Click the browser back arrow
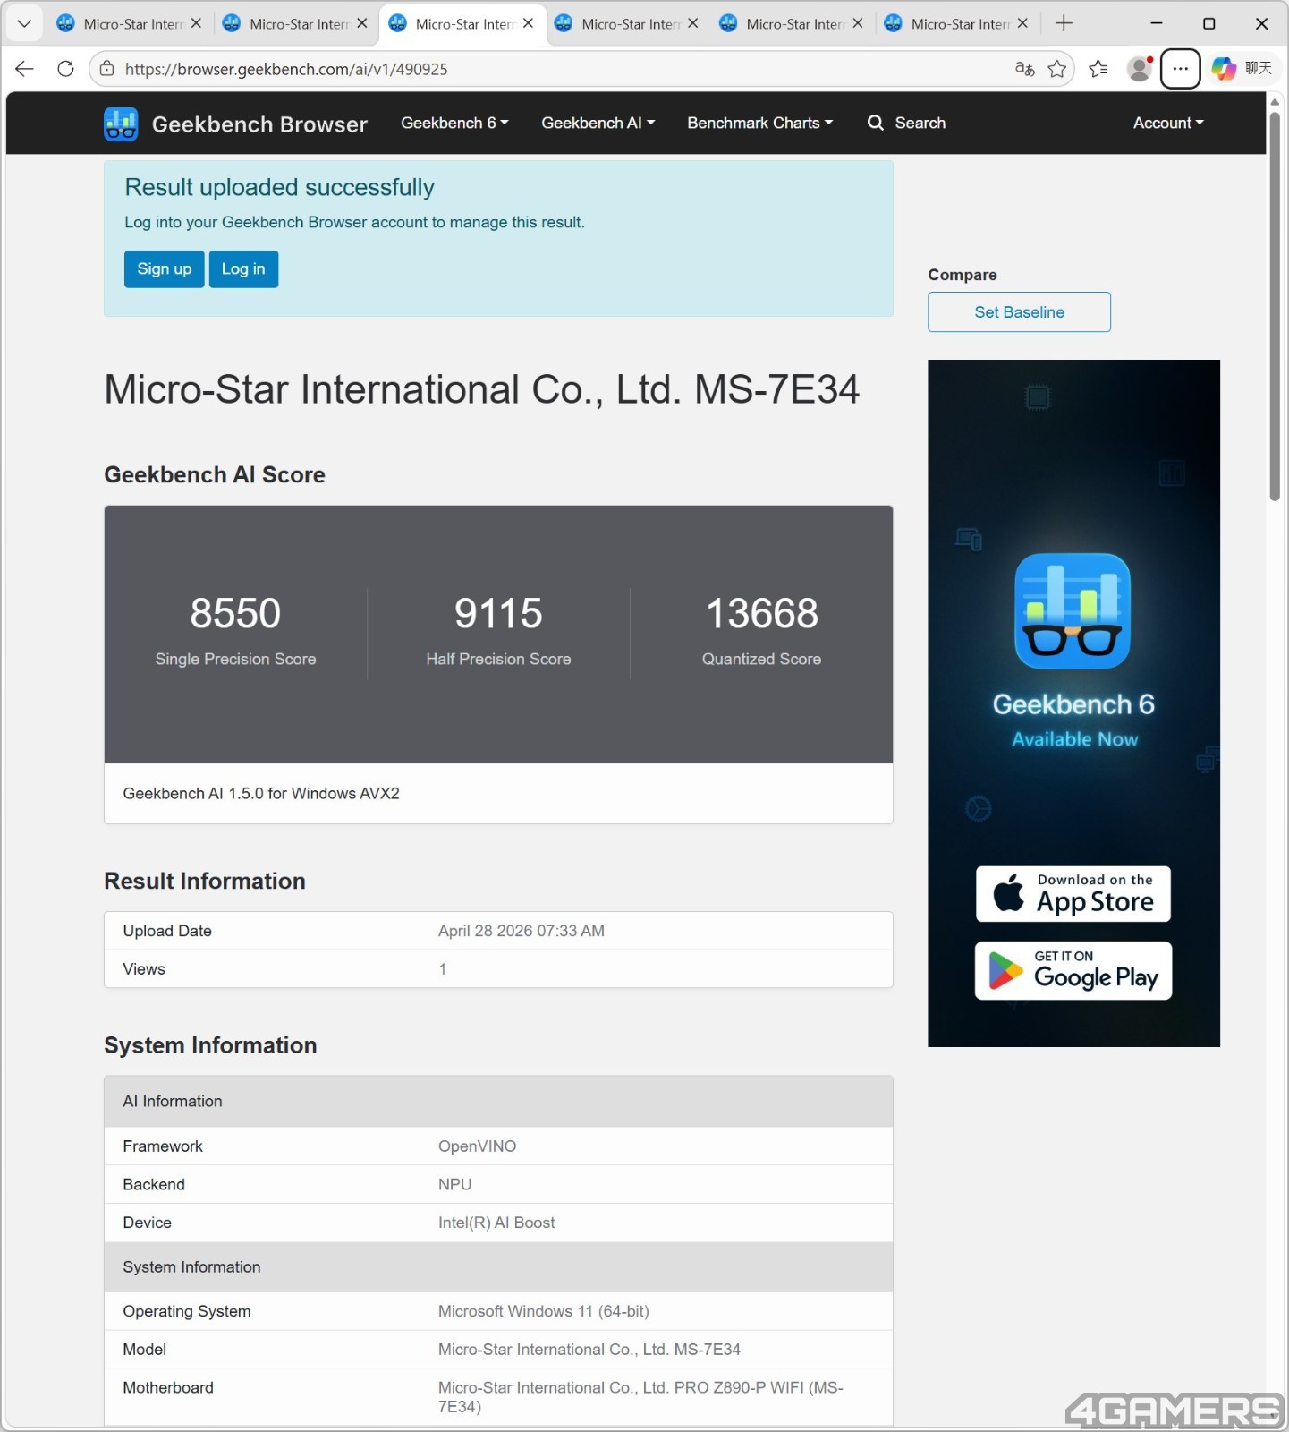The height and width of the screenshot is (1432, 1289). [25, 69]
